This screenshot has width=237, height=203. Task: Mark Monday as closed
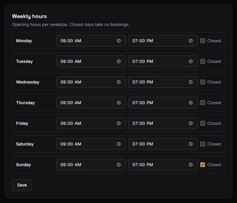coord(203,41)
